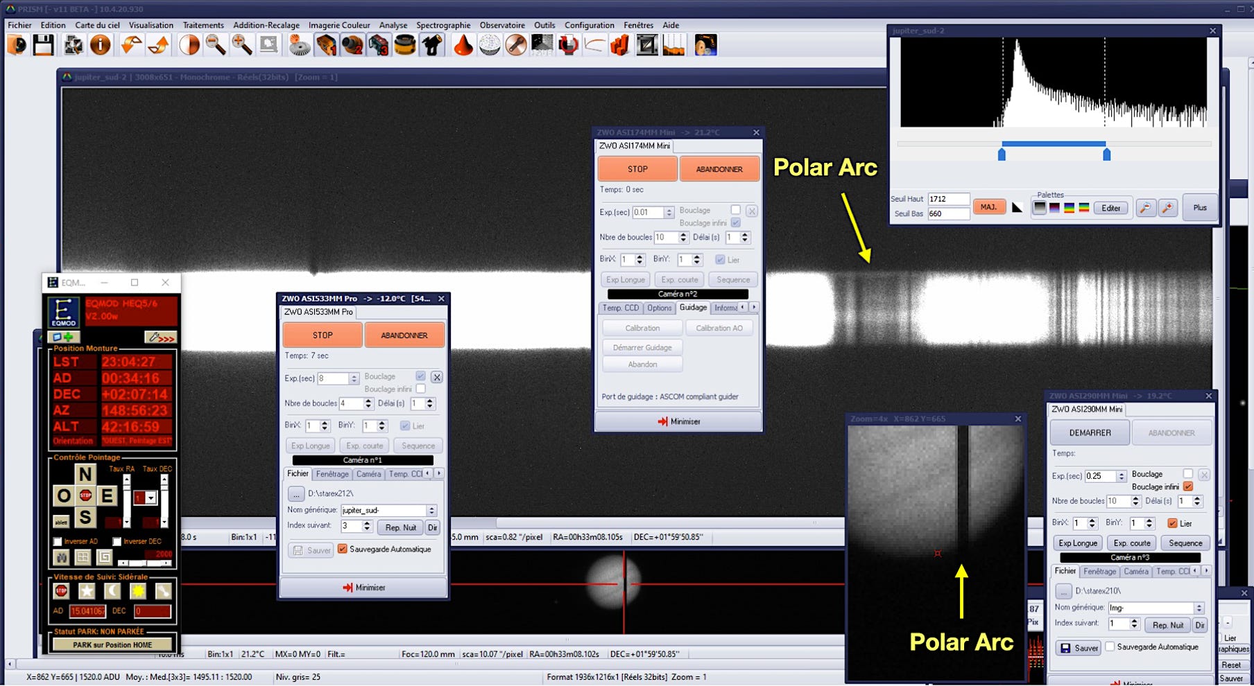Click the orange cone icon in toolbar

pyautogui.click(x=463, y=46)
